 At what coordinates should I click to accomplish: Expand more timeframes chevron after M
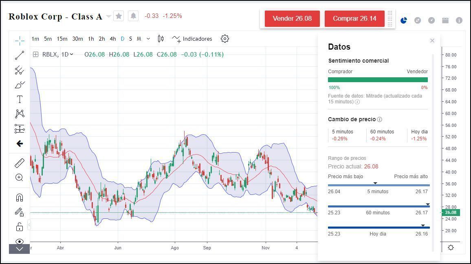coord(148,39)
